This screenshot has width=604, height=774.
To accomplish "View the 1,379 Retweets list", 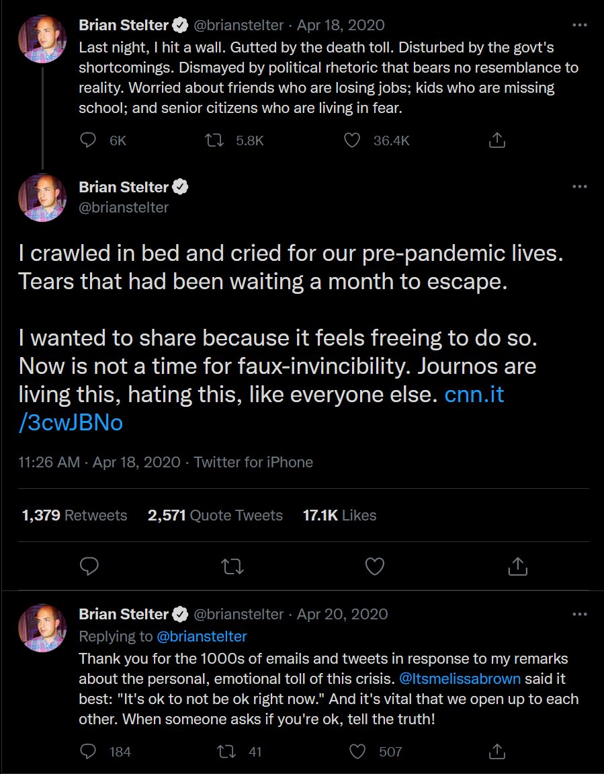I will point(75,515).
